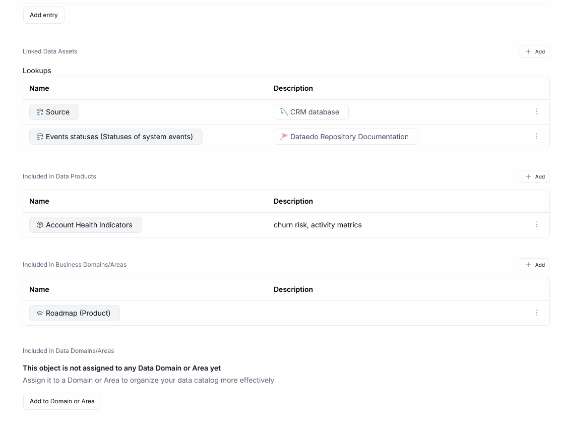The width and height of the screenshot is (562, 427).
Task: Click the Name column header in the Lookups table
Action: (39, 88)
